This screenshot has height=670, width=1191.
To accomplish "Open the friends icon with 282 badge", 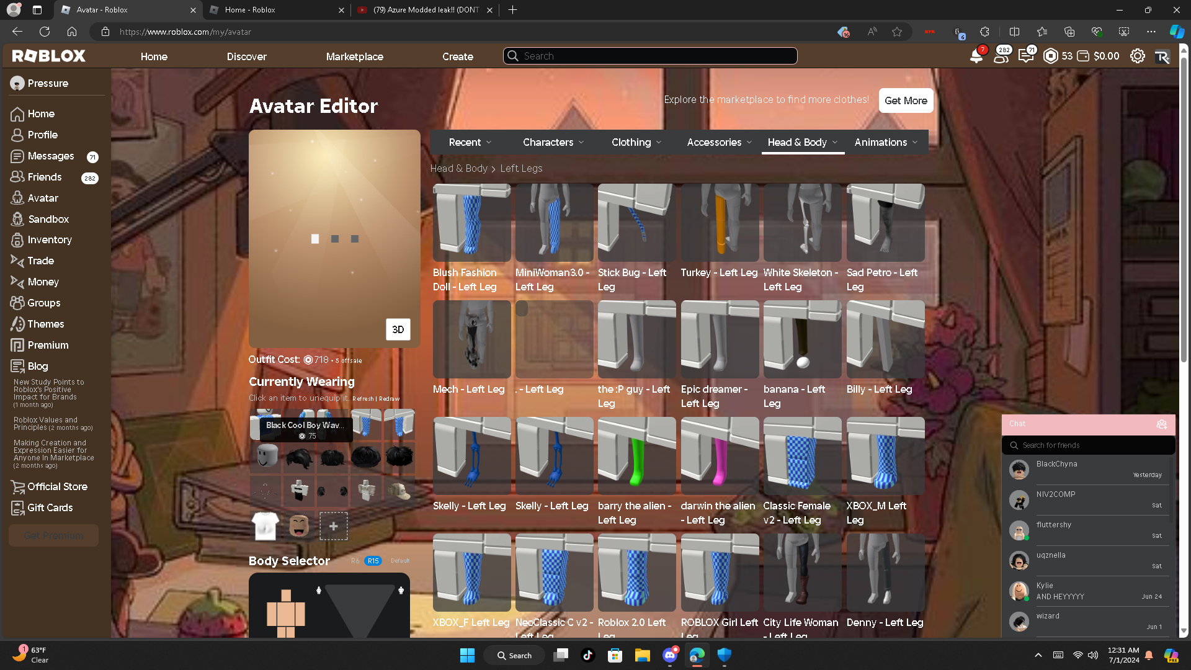I will [x=1001, y=56].
